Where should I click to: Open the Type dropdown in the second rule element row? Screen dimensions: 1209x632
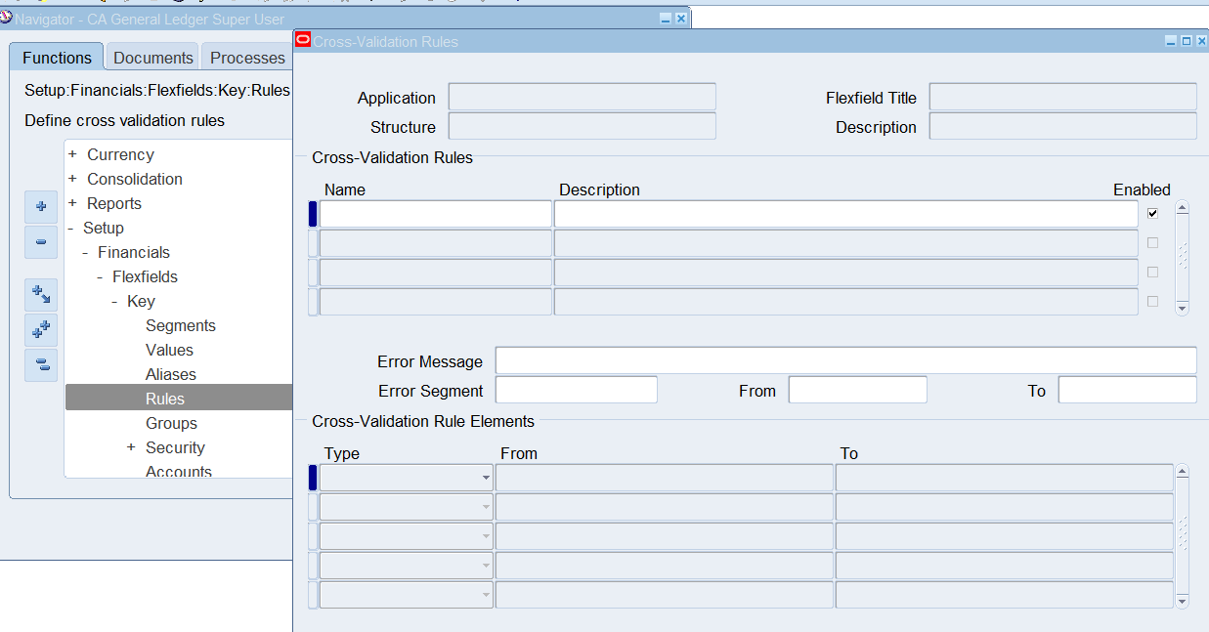(x=486, y=507)
